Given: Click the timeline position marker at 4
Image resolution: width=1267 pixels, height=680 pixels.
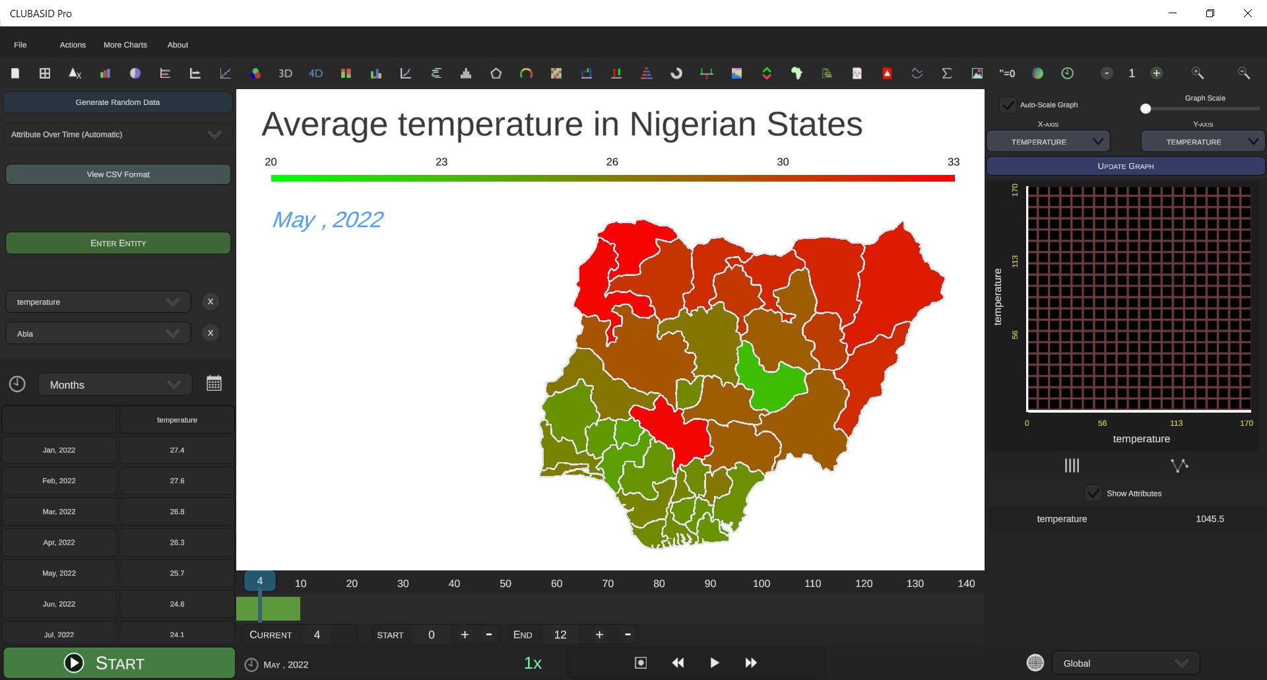Looking at the screenshot, I should (260, 582).
